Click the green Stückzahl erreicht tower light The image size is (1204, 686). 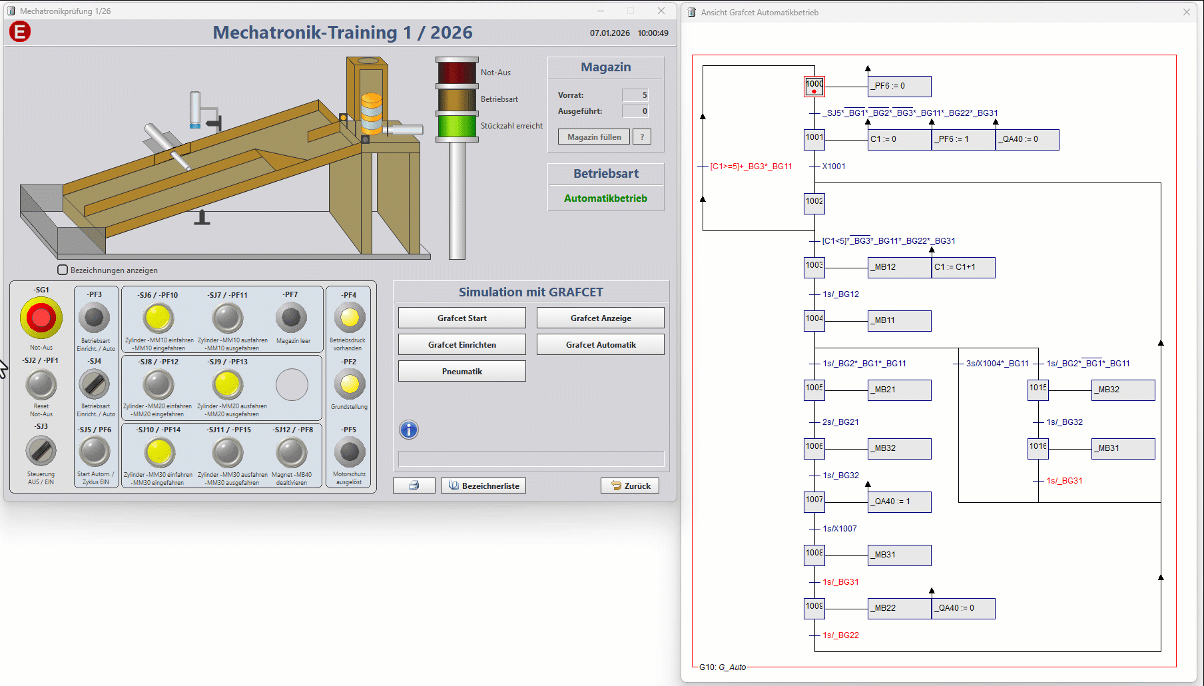pyautogui.click(x=457, y=126)
